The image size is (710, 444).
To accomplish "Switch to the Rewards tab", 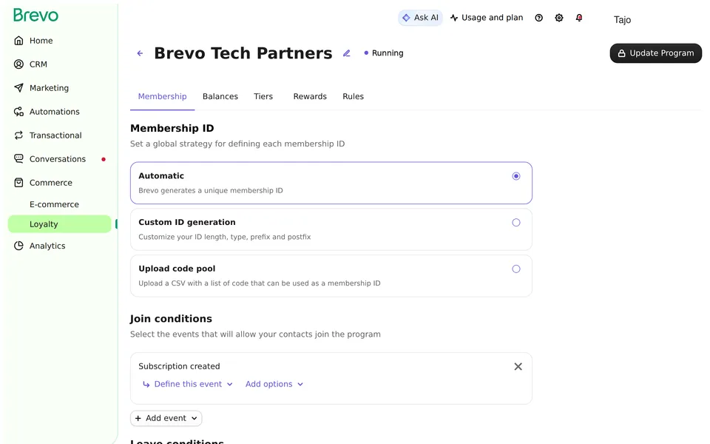I will (310, 96).
